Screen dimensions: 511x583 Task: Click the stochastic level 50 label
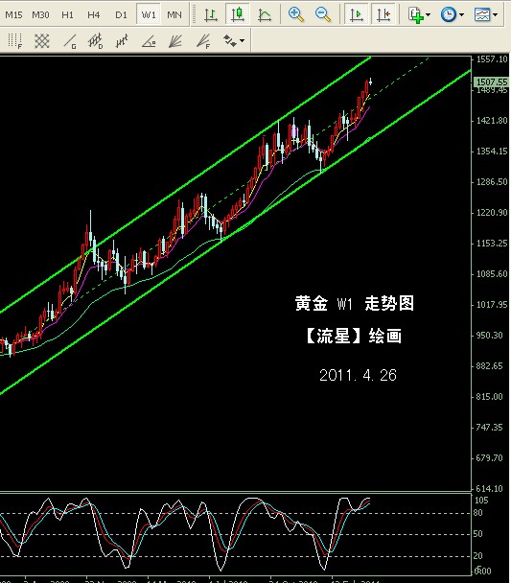478,534
